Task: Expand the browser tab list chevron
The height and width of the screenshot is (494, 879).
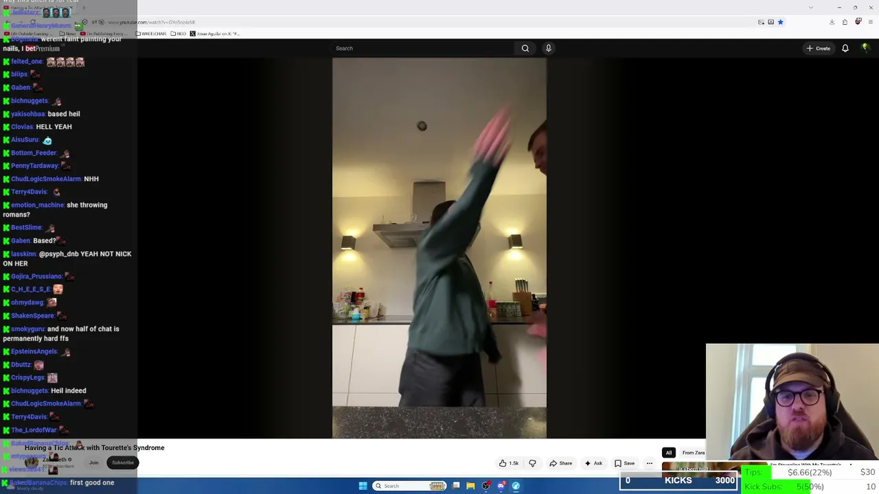Action: (x=811, y=8)
